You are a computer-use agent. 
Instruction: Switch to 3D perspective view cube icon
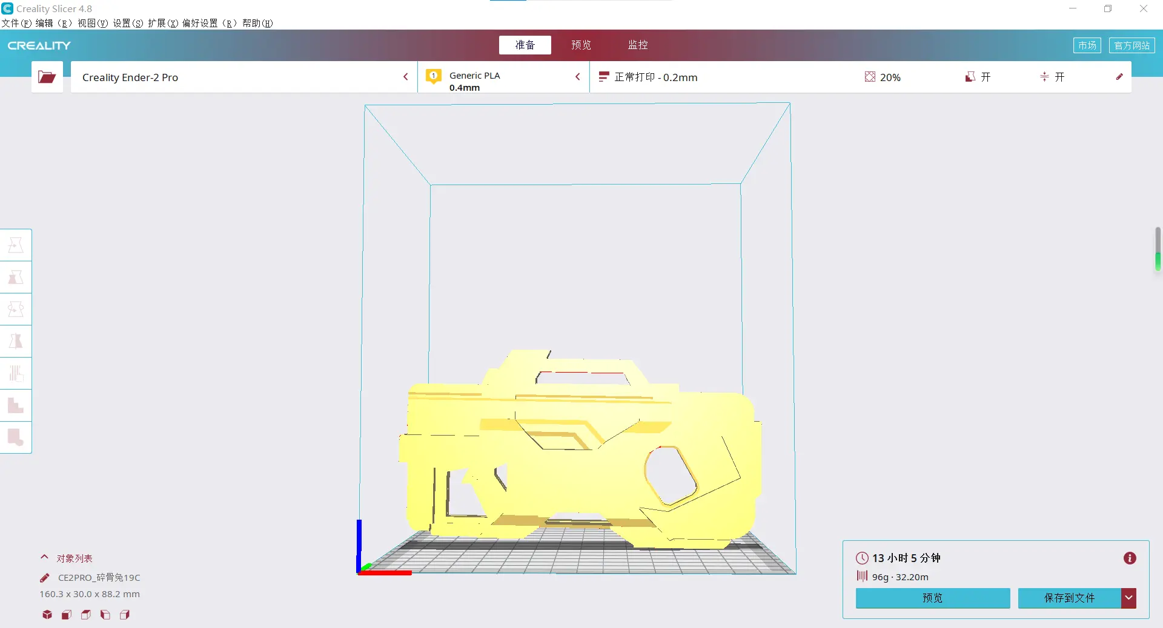coord(47,615)
